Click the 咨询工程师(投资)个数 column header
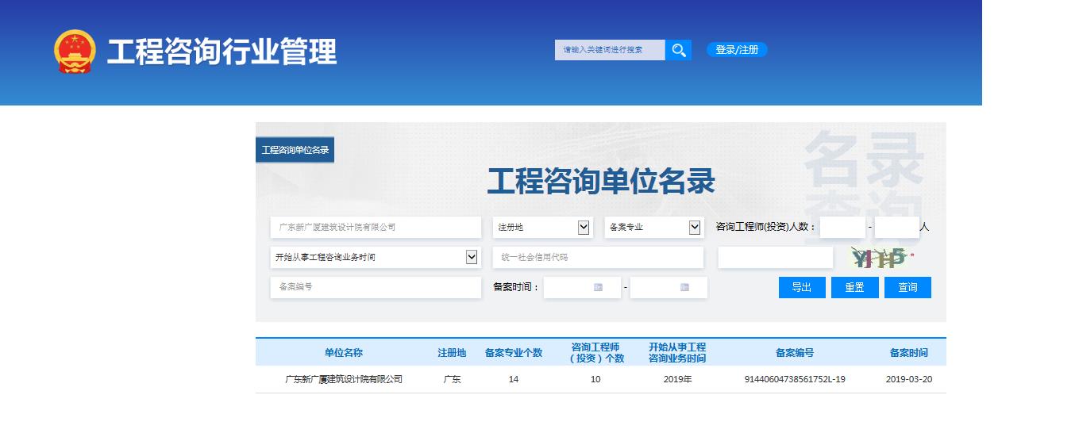The height and width of the screenshot is (441, 1079). 595,353
